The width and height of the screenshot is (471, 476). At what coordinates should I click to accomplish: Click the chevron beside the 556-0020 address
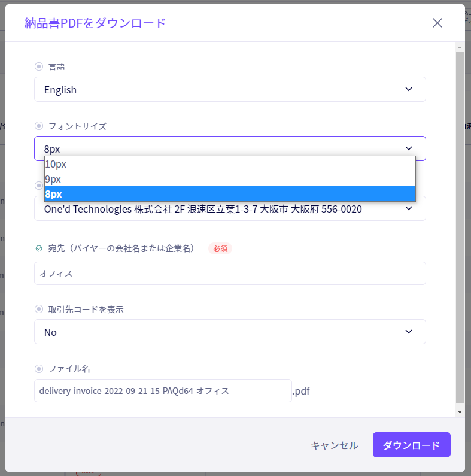coord(409,208)
